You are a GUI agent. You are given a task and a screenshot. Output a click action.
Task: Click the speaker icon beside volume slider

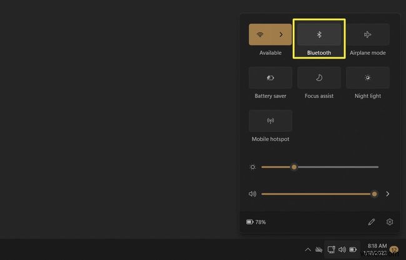pos(252,194)
